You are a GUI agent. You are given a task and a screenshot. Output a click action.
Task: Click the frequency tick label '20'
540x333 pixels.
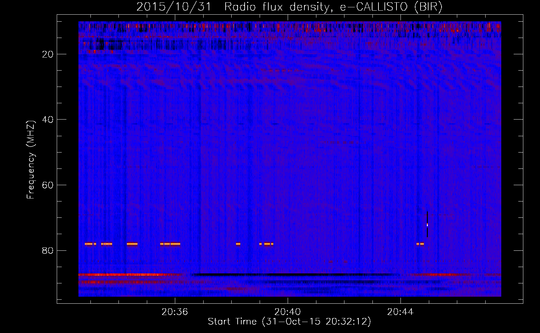coord(48,54)
